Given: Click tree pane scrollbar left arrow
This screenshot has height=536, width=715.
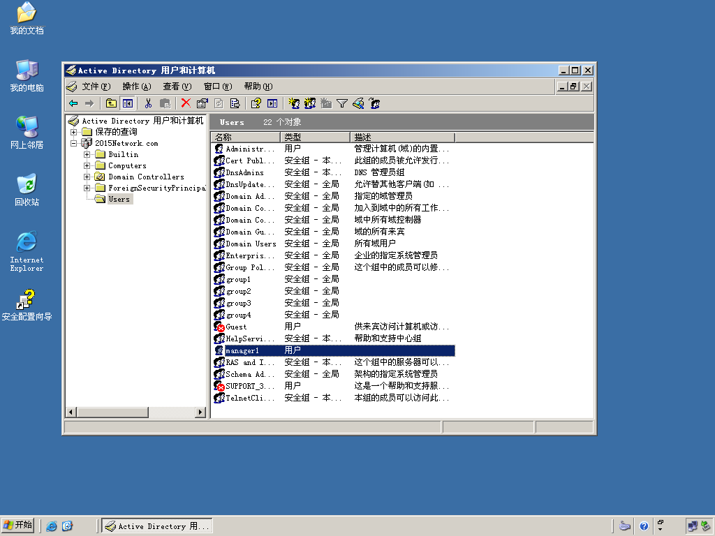Looking at the screenshot, I should [71, 412].
